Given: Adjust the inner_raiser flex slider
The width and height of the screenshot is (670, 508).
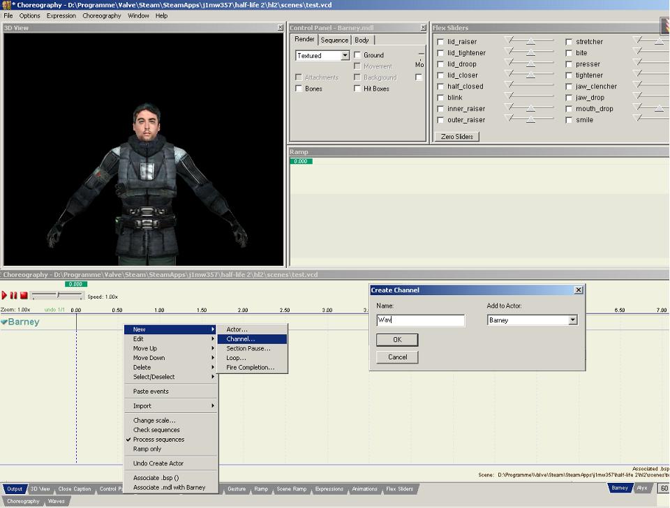Looking at the screenshot, I should pyautogui.click(x=530, y=108).
